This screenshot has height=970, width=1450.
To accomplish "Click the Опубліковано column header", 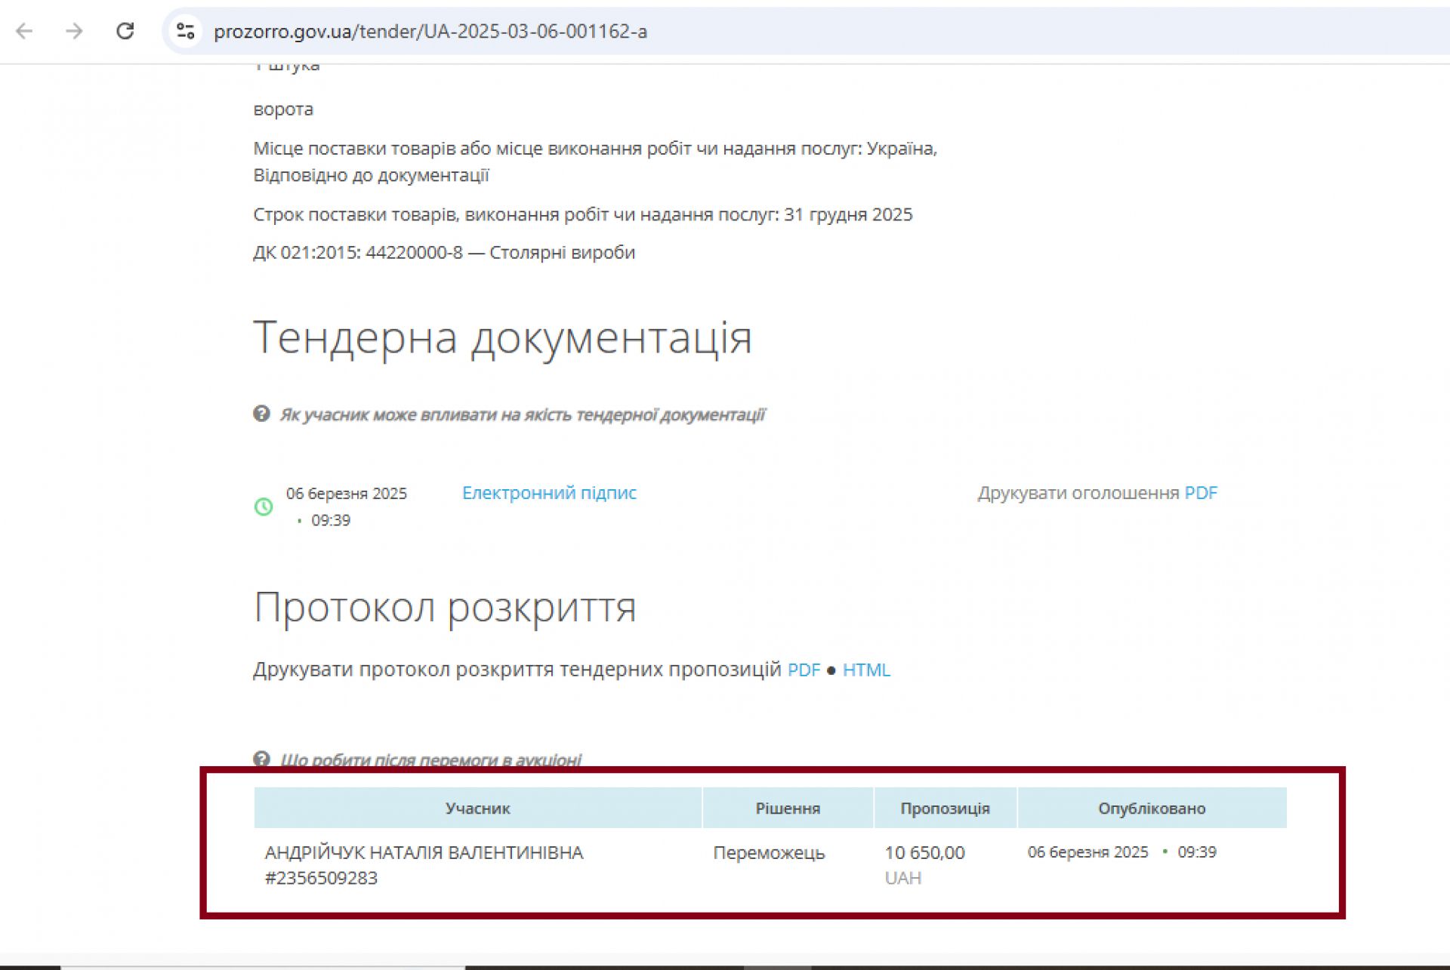I will click(x=1151, y=808).
